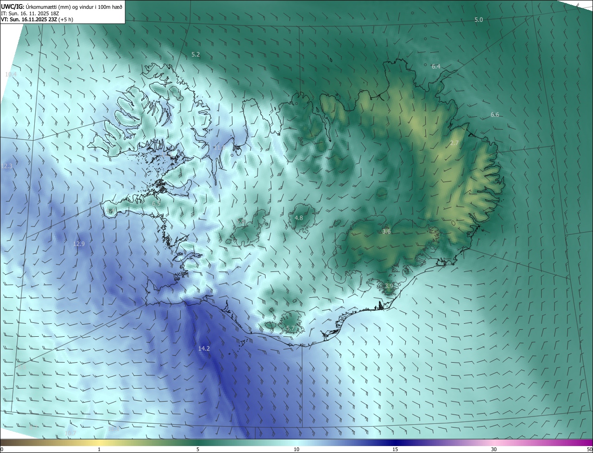Click the 6.6 value off the east coast
Viewport: 593px width, 453px height.
tap(495, 114)
